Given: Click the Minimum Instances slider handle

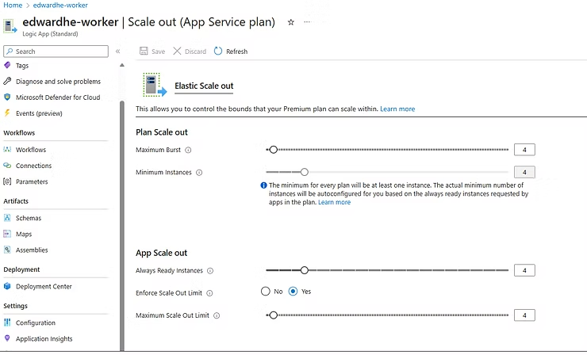Looking at the screenshot, I should click(x=305, y=172).
